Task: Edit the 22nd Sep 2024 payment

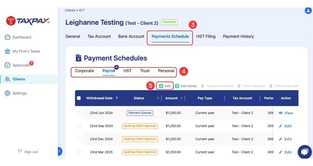Action: point(285,126)
